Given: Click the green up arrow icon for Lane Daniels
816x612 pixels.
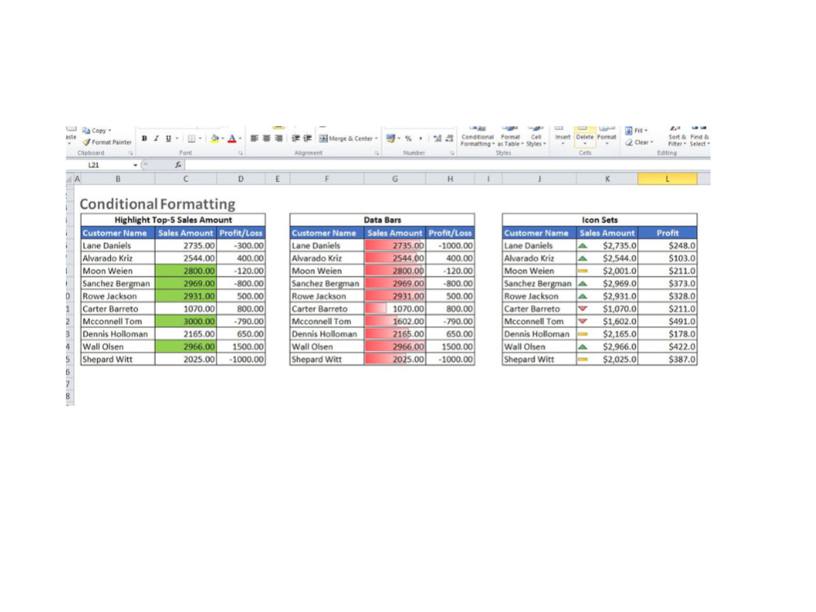Looking at the screenshot, I should (583, 246).
